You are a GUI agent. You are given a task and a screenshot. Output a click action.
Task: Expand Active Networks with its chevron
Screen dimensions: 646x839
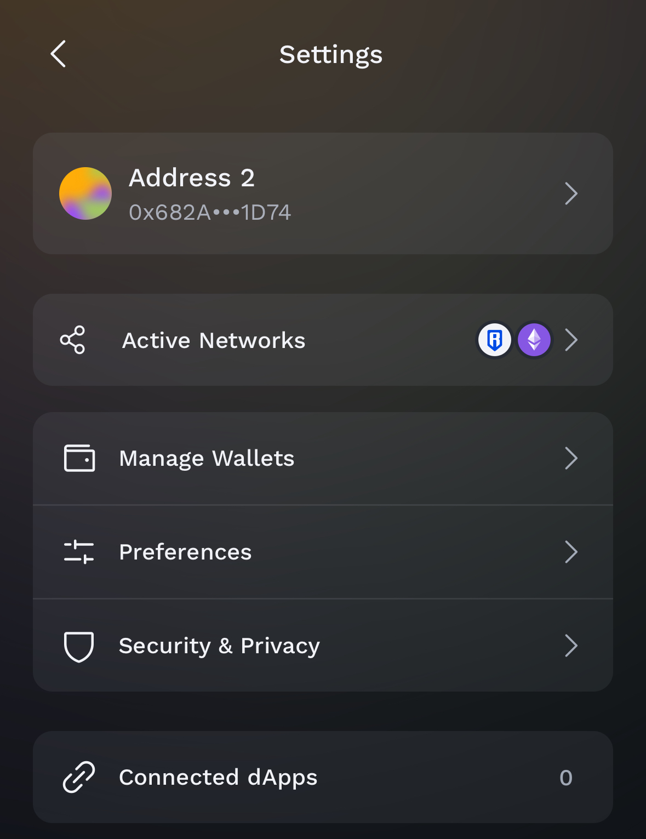pyautogui.click(x=571, y=340)
